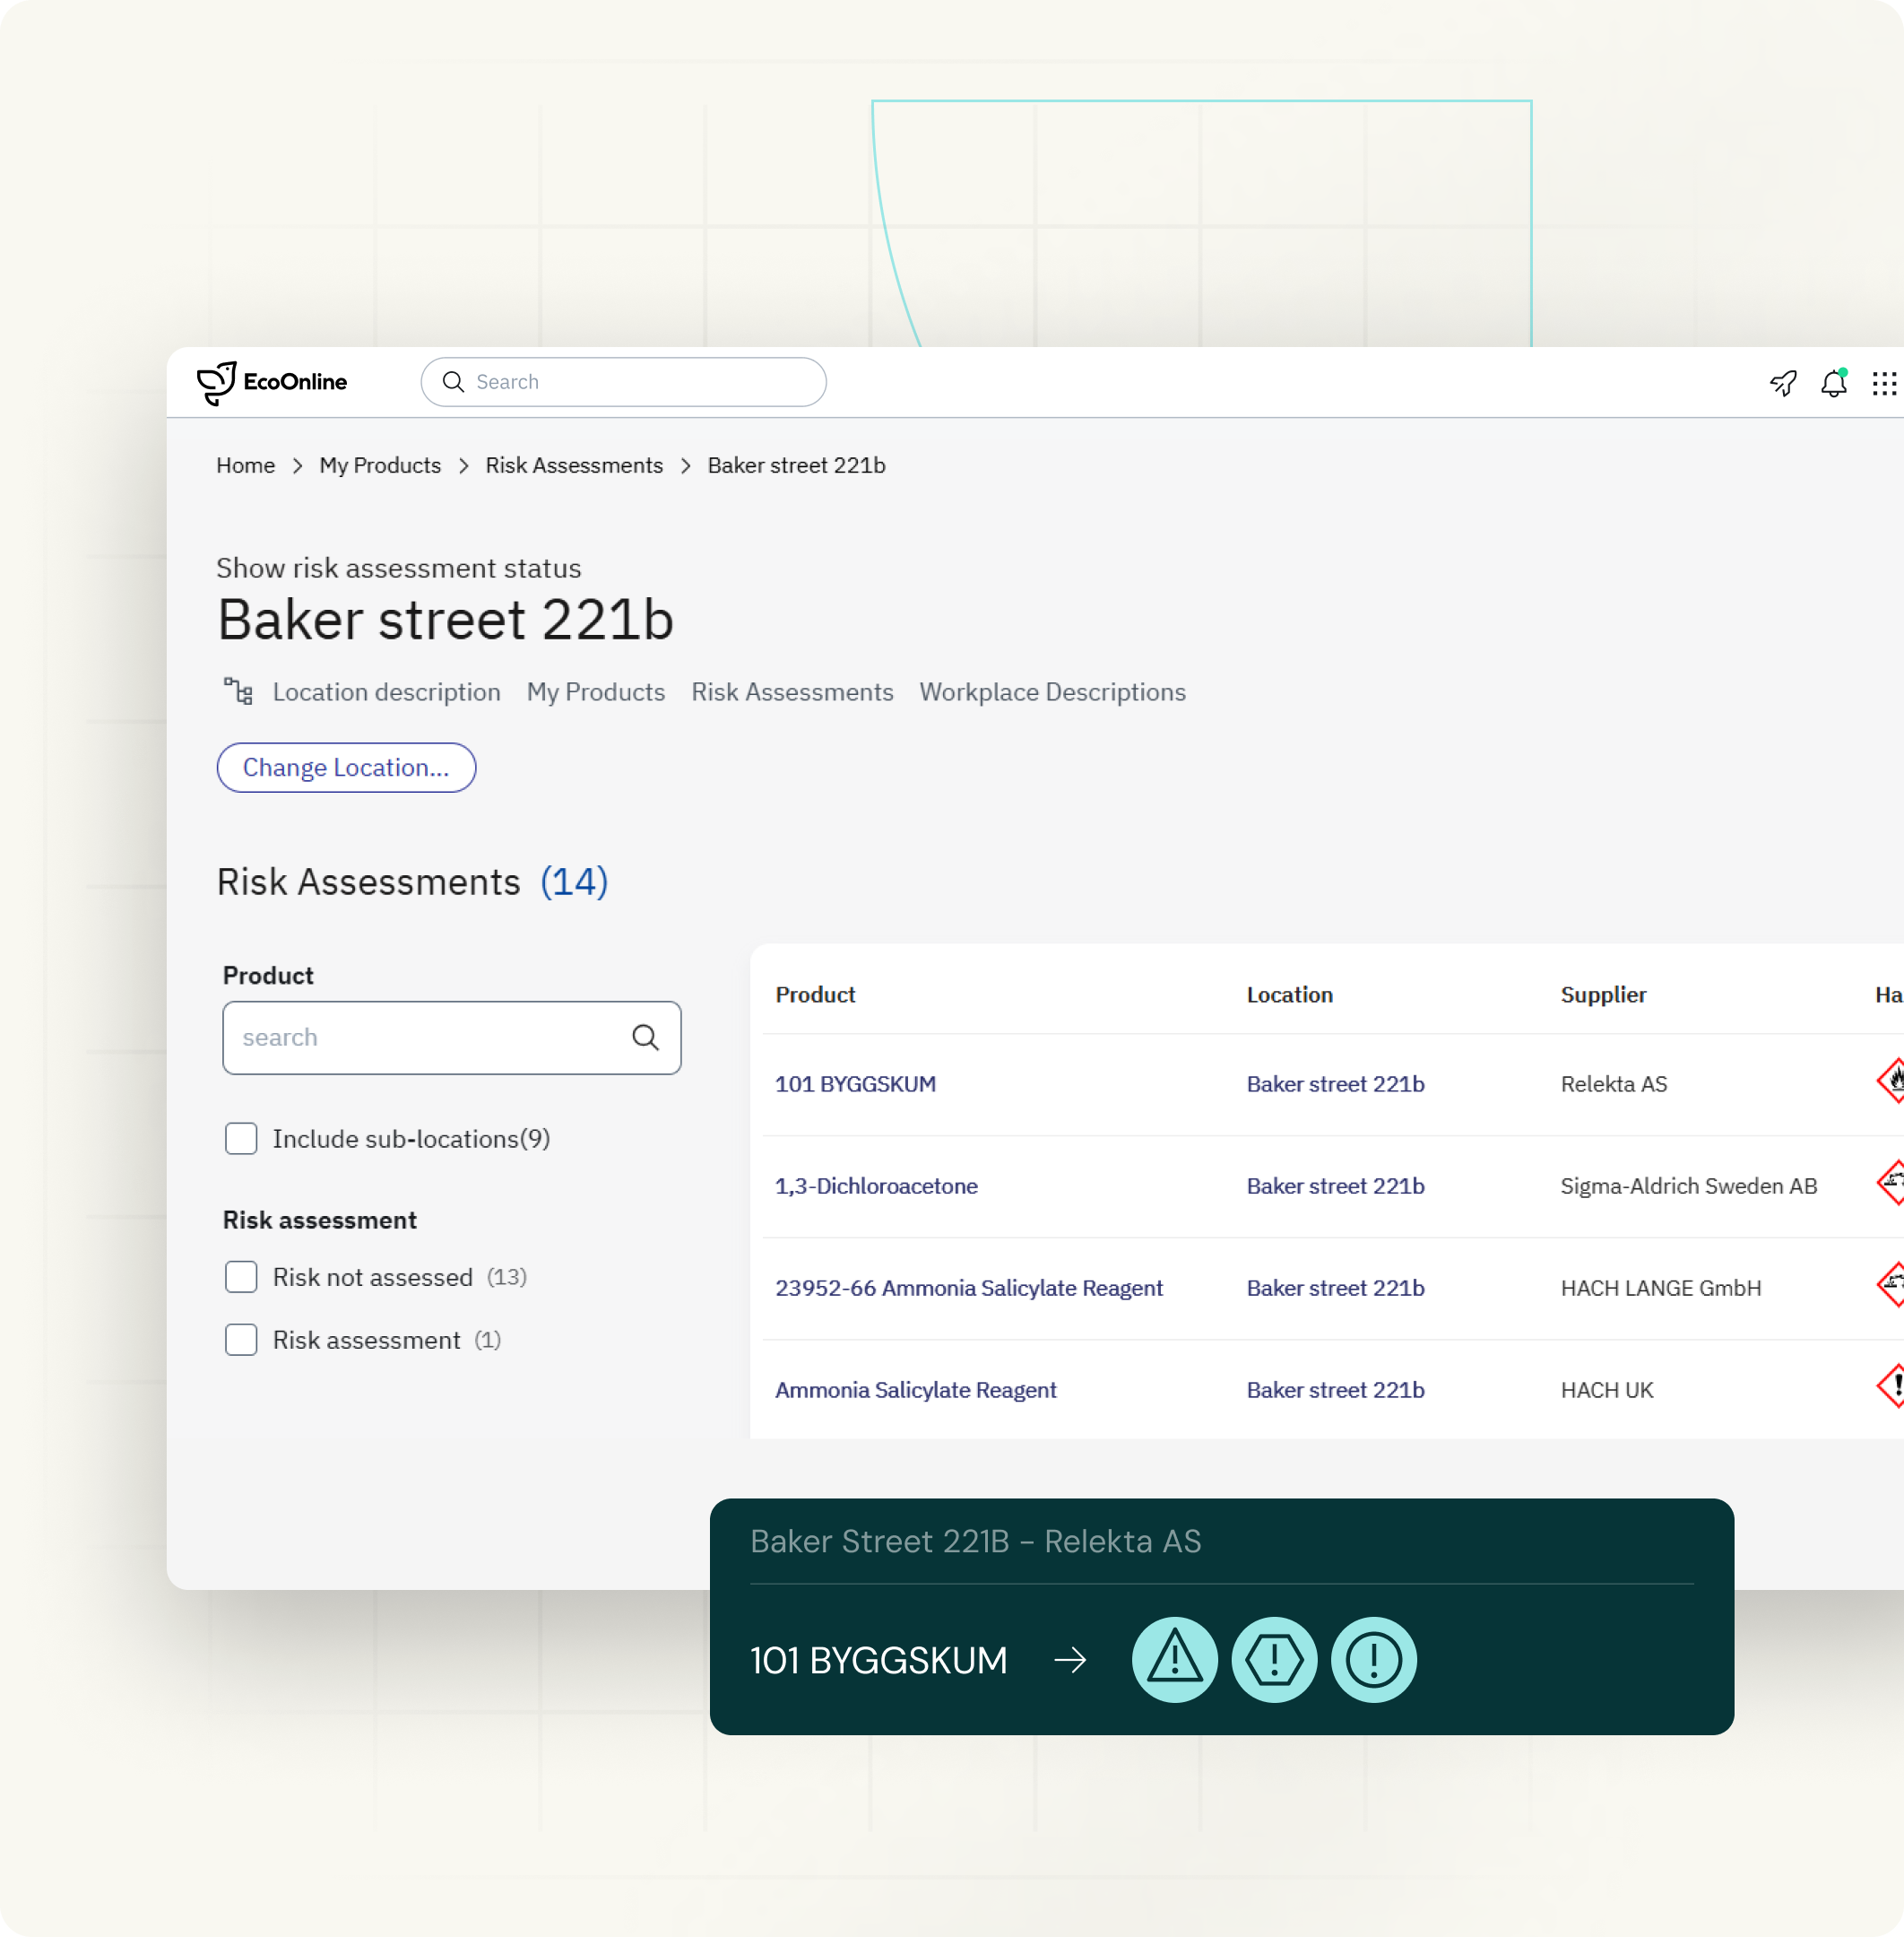The image size is (1904, 1937).
Task: Click the HACH UK supplier cell
Action: (1606, 1390)
